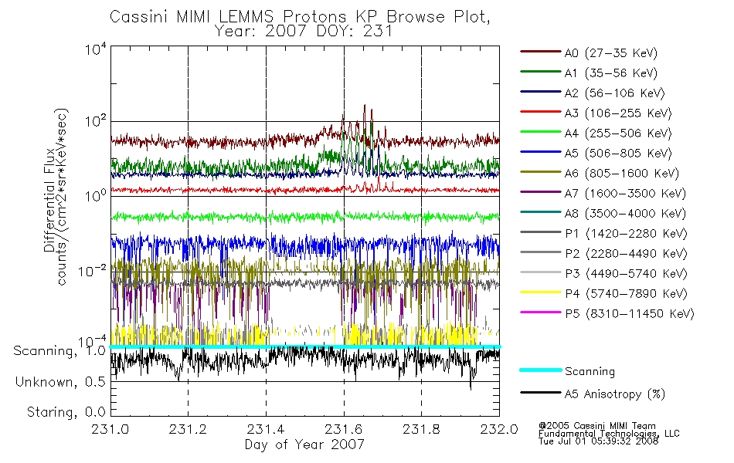This screenshot has height=463, width=734.
Task: Click the purple A7 legend line swatch
Action: 540,191
